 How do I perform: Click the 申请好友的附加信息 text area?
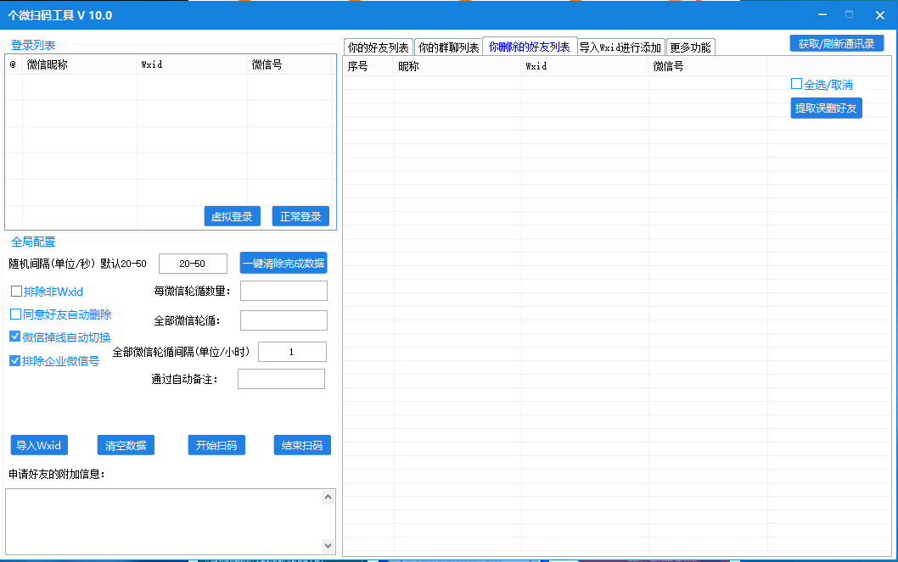pos(165,521)
